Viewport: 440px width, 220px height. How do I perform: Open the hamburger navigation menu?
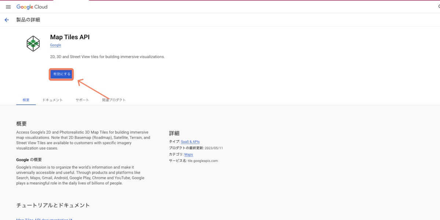8,7
